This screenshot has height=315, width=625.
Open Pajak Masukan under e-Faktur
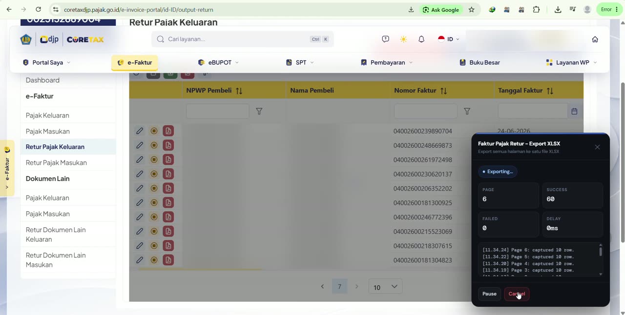pos(48,131)
